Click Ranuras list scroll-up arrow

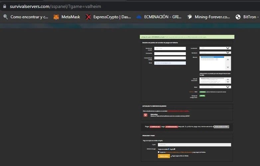[228, 59]
